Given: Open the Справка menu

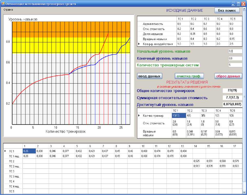Looking at the screenshot, I should tap(8, 10).
